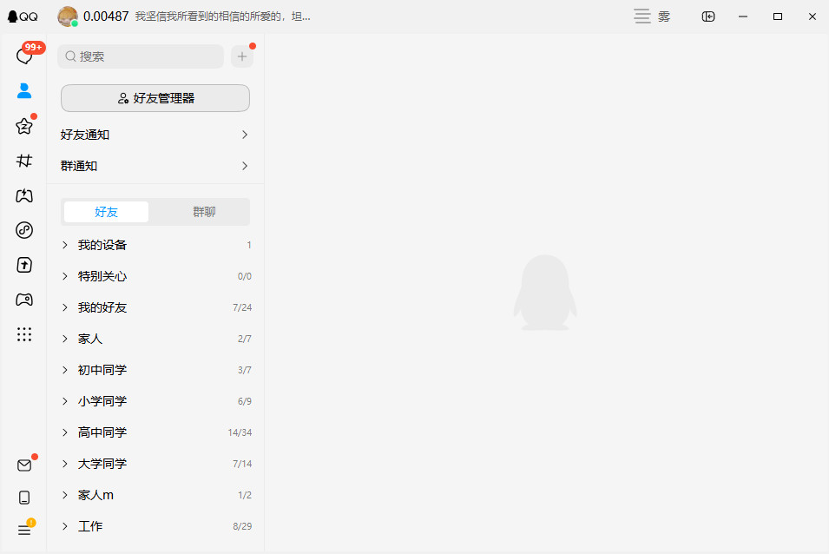Expand the 特别关心 group

(x=102, y=276)
